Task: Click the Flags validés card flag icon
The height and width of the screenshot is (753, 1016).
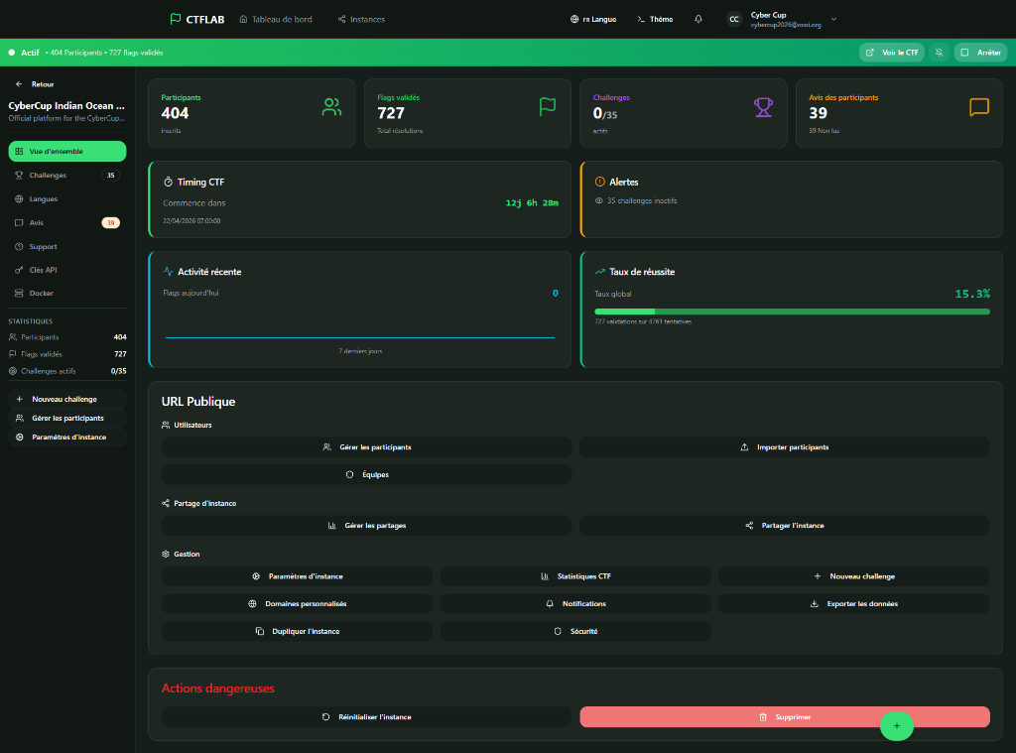Action: coord(548,107)
